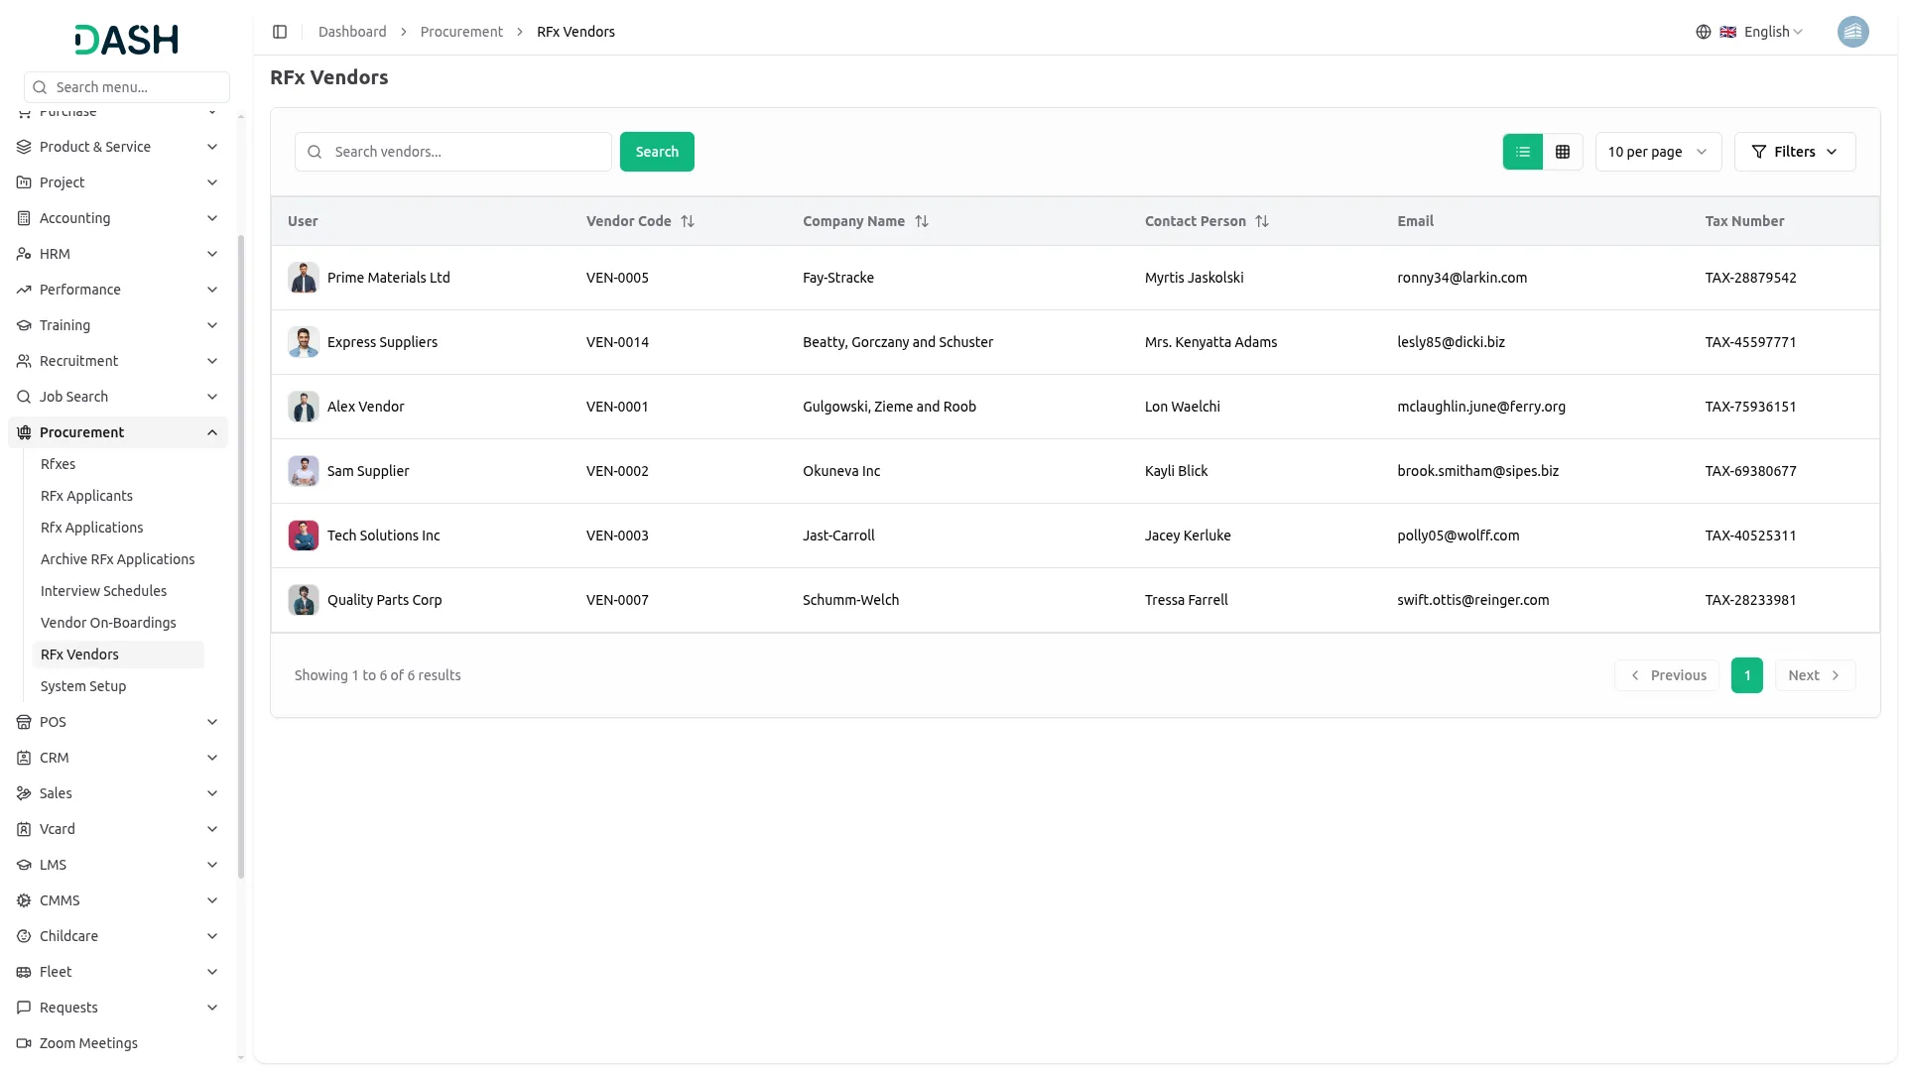Open the 10 per page dropdown

[1658, 152]
